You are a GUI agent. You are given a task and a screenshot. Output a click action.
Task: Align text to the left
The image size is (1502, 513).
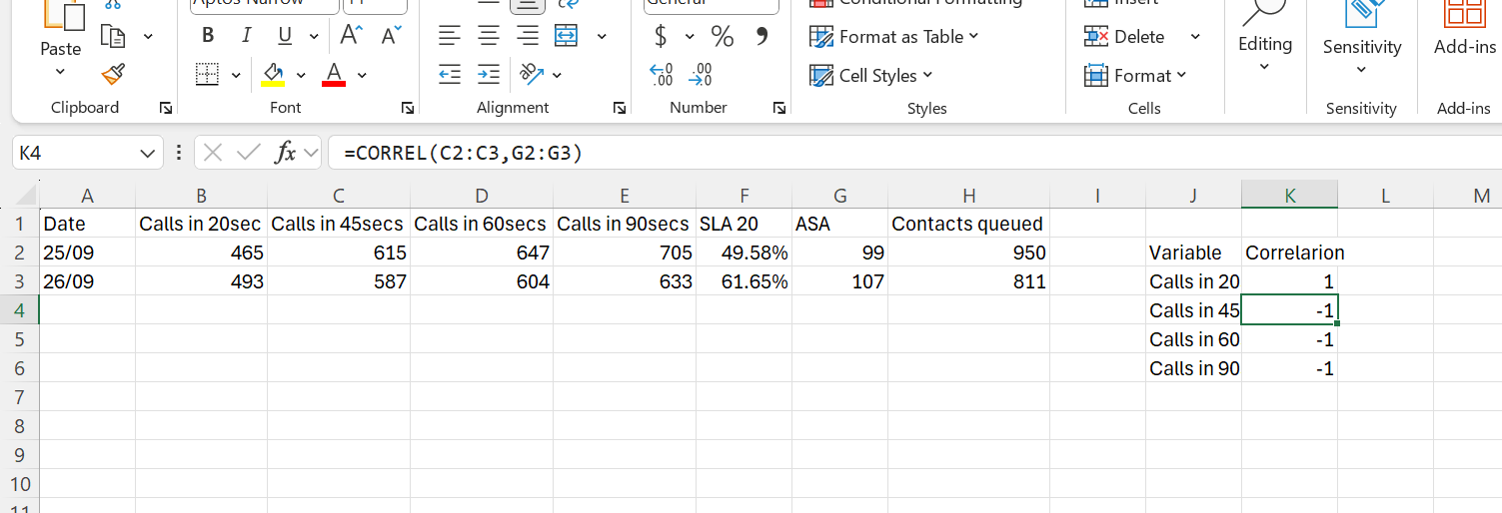click(x=451, y=37)
